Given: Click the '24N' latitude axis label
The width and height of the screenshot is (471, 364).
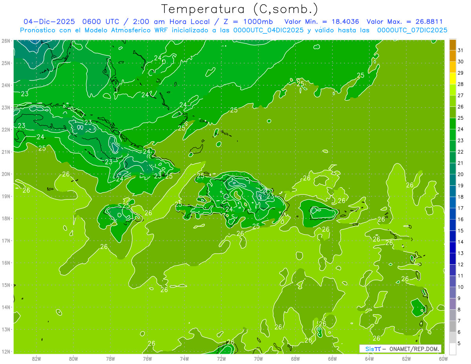Looking at the screenshot, I should tap(6, 85).
